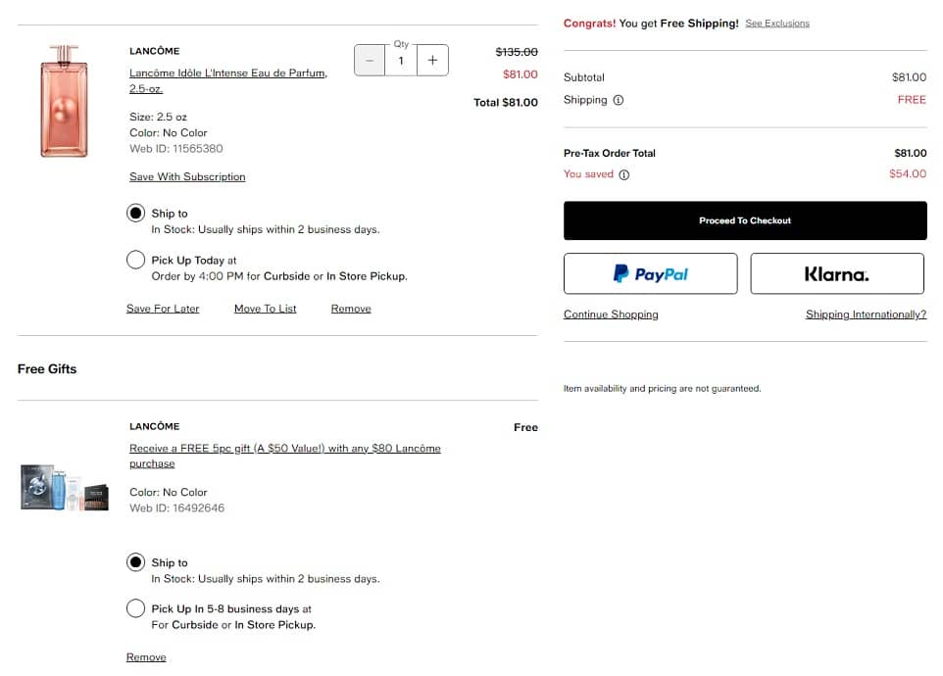Increase perfume quantity with plus button
The height and width of the screenshot is (676, 943).
[x=432, y=61]
